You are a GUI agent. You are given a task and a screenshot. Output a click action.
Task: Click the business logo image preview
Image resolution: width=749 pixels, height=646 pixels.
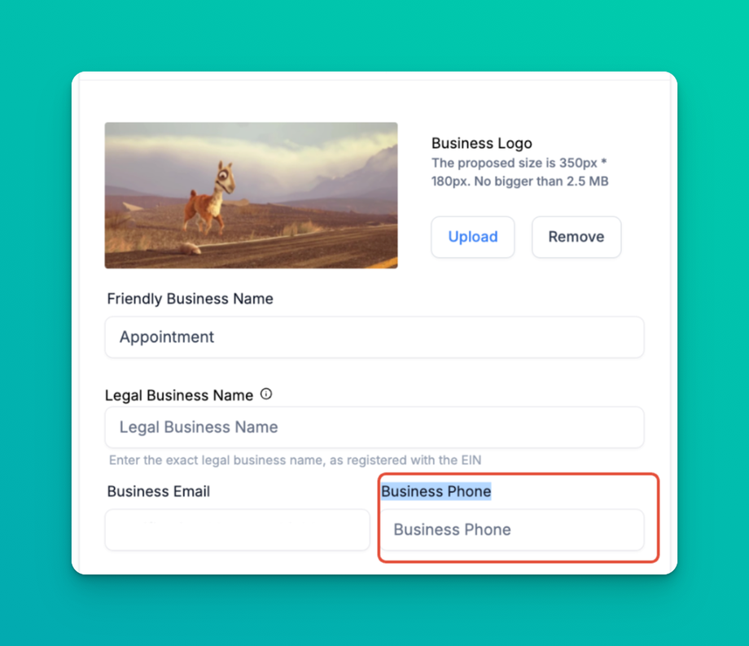pyautogui.click(x=252, y=195)
